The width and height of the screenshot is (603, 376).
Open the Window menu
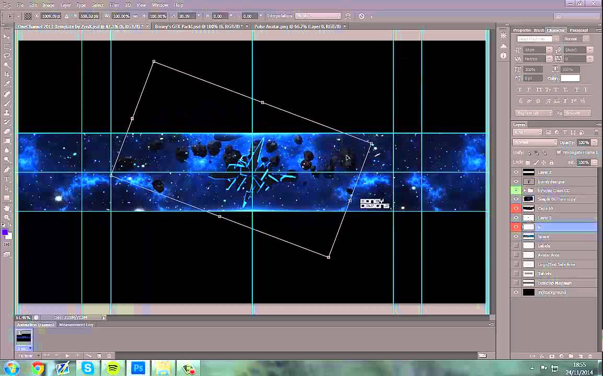[x=160, y=5]
